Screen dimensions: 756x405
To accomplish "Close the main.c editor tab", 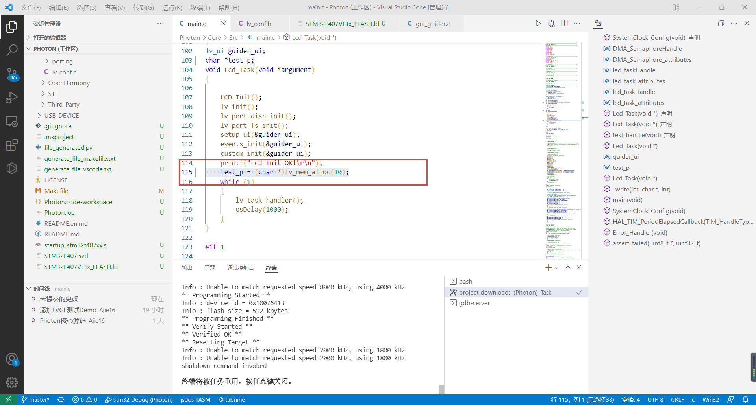I will pos(223,24).
